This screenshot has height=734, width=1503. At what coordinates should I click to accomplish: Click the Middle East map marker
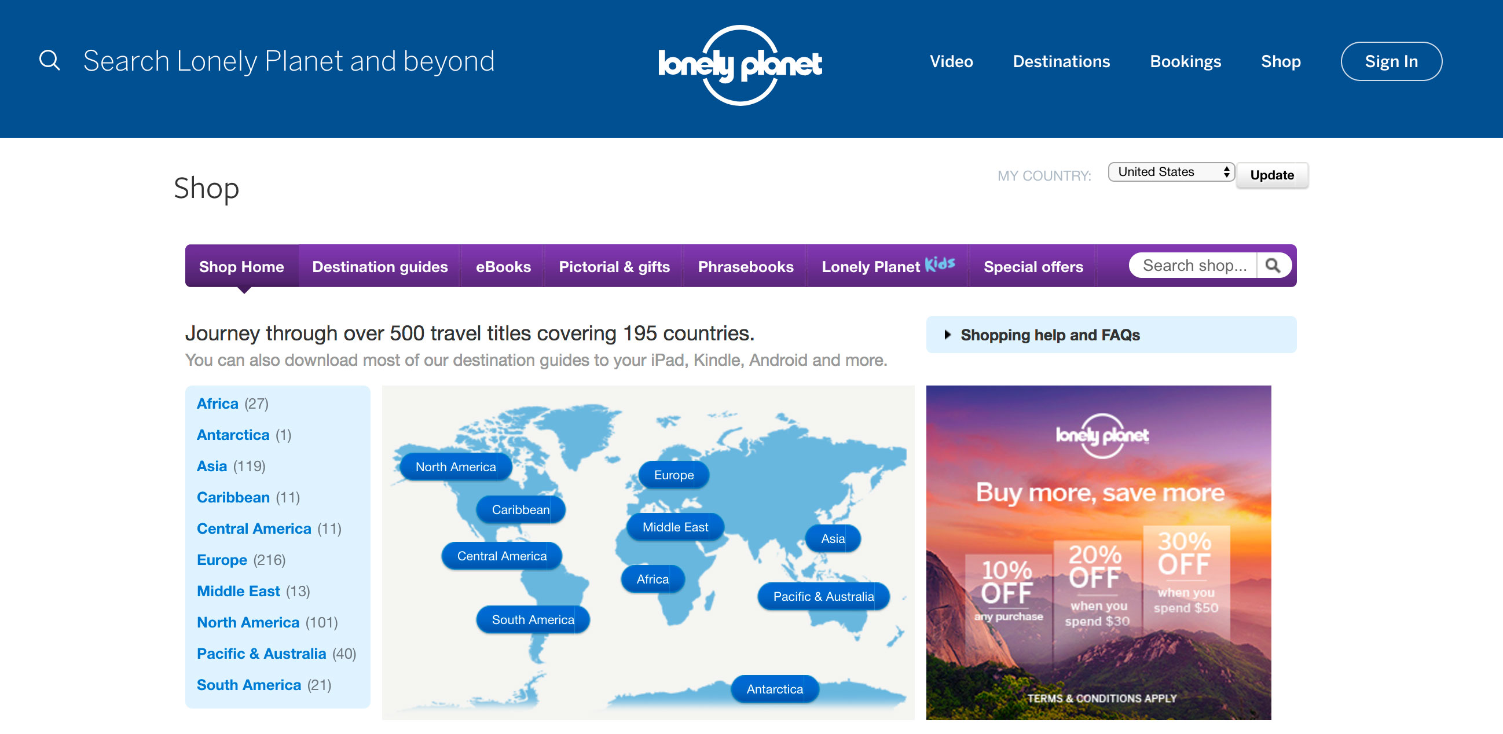point(674,527)
